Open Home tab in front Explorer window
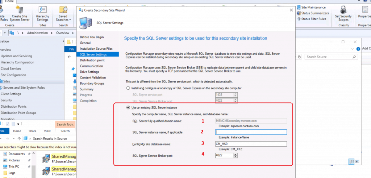The image size is (371, 178). pos(17,131)
